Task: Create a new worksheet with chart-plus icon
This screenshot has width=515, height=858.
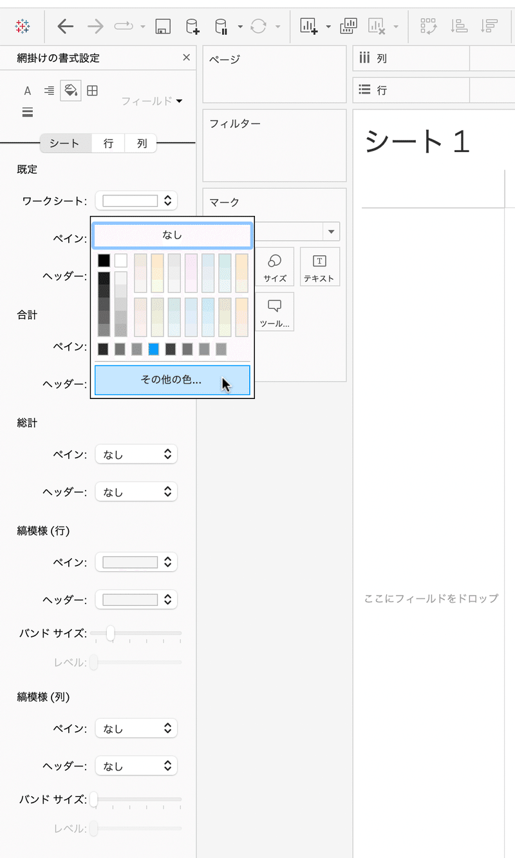Action: coord(309,26)
